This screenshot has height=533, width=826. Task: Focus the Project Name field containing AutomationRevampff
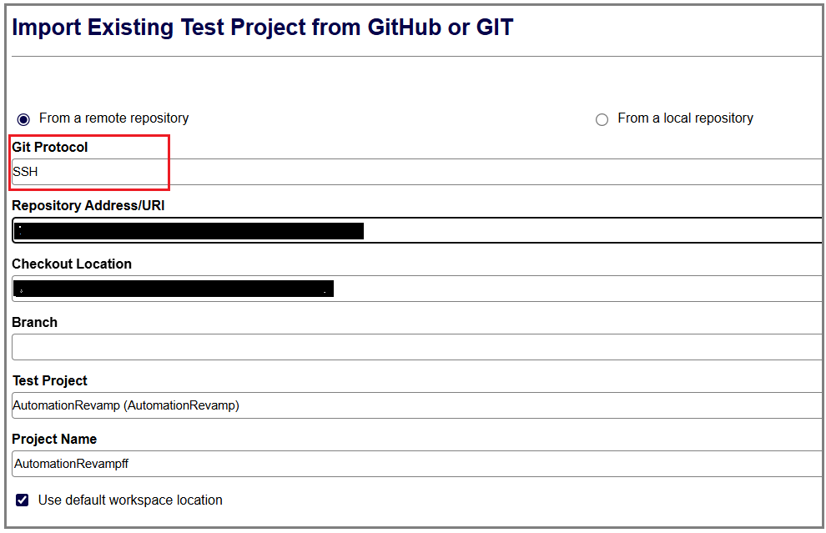point(417,464)
